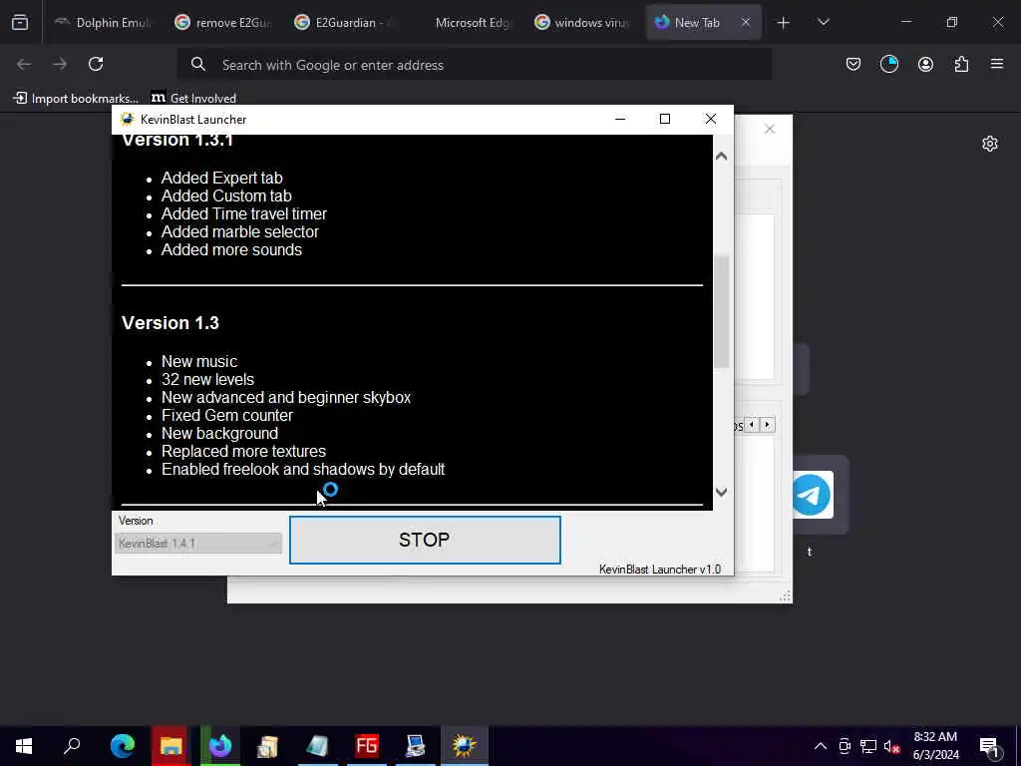Click 'Added marble selector' changelog entry
Image resolution: width=1021 pixels, height=766 pixels.
pos(240,231)
